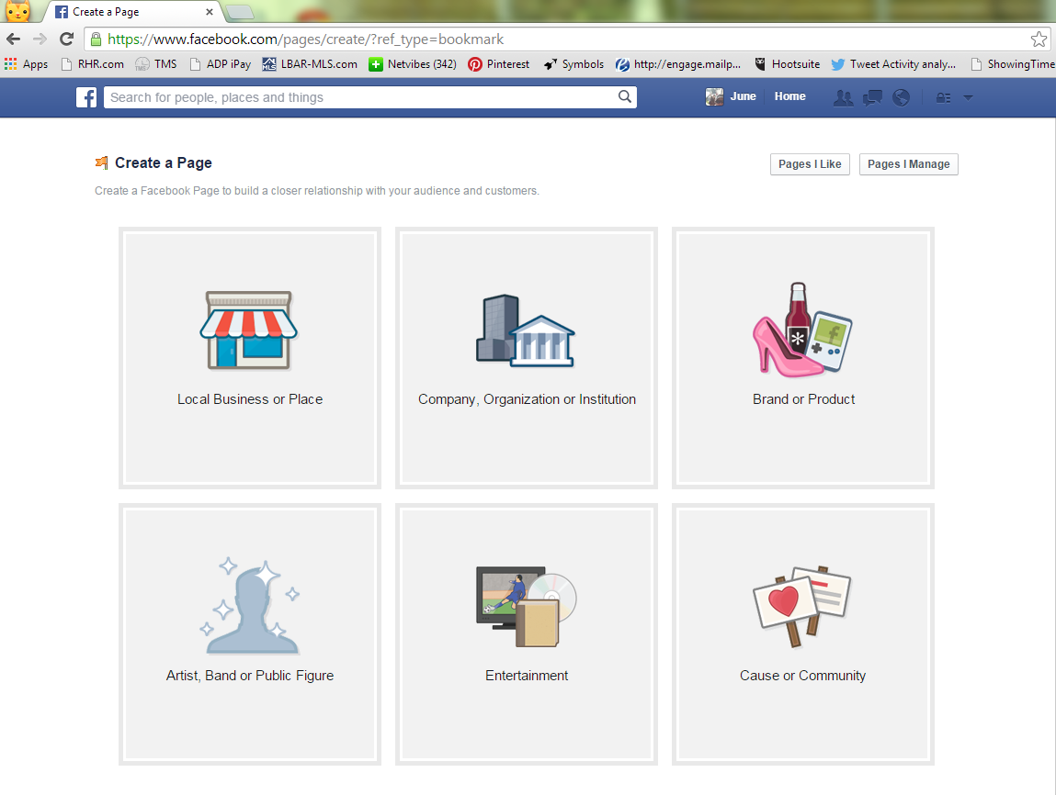Open the Hootsuite bookmark
The width and height of the screenshot is (1056, 795).
pos(787,64)
